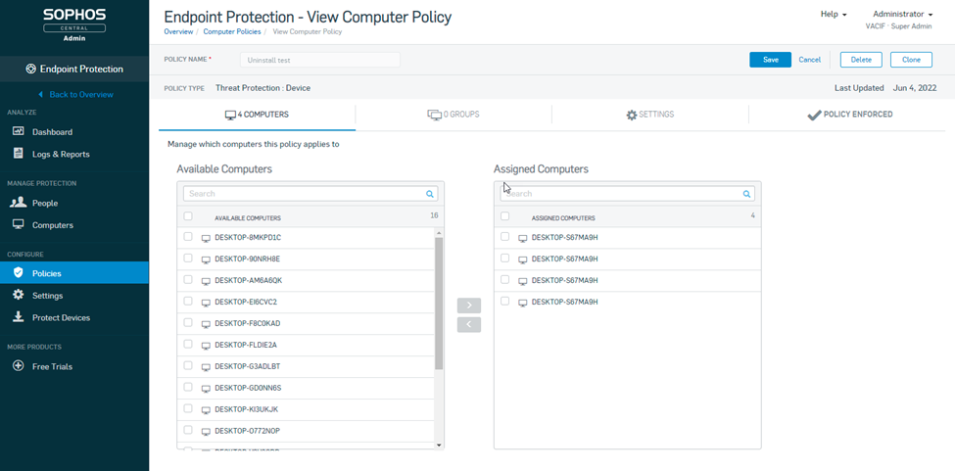This screenshot has width=955, height=471.
Task: Go to Overview breadcrumb link
Action: coord(178,31)
